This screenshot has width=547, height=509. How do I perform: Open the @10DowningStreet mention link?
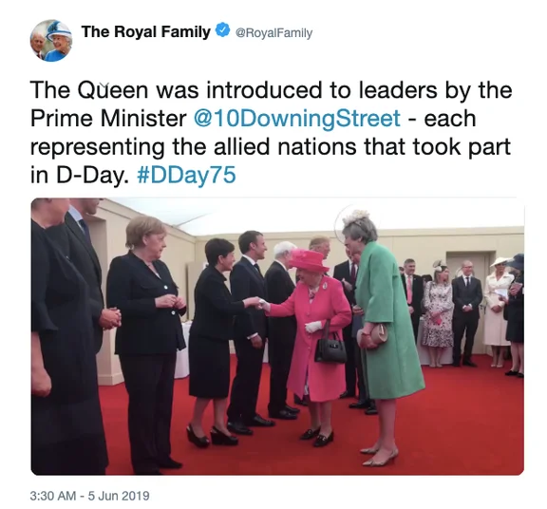click(297, 119)
